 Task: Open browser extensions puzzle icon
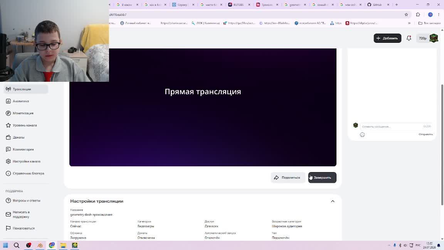tap(418, 14)
